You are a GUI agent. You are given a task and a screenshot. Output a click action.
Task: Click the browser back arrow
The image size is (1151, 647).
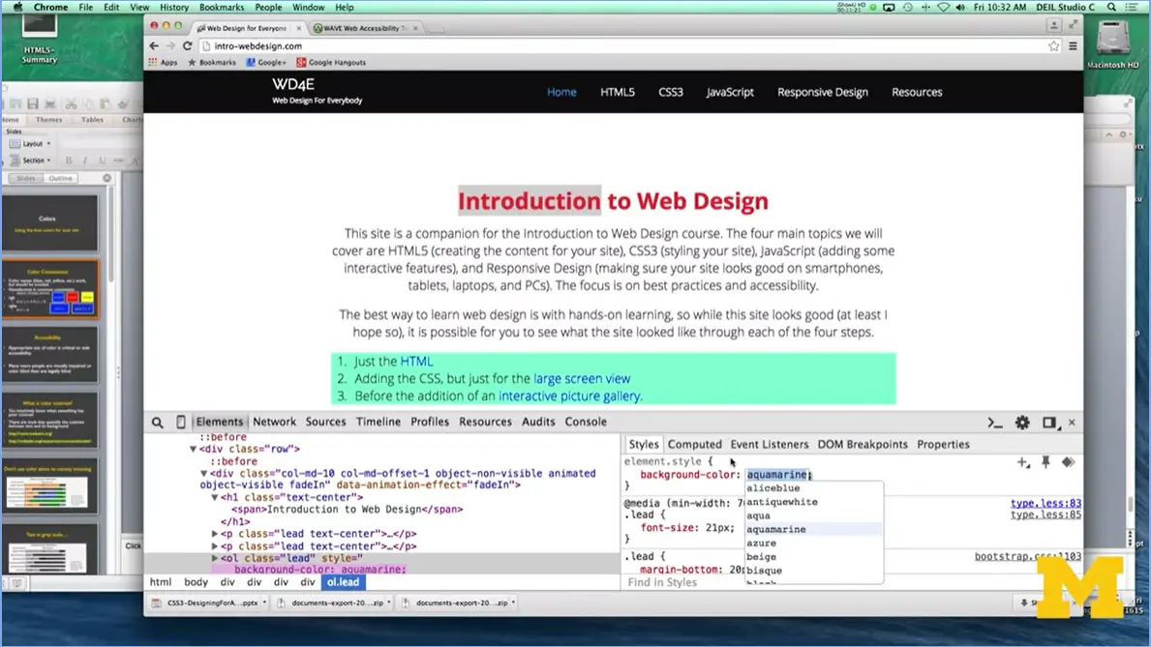(153, 45)
